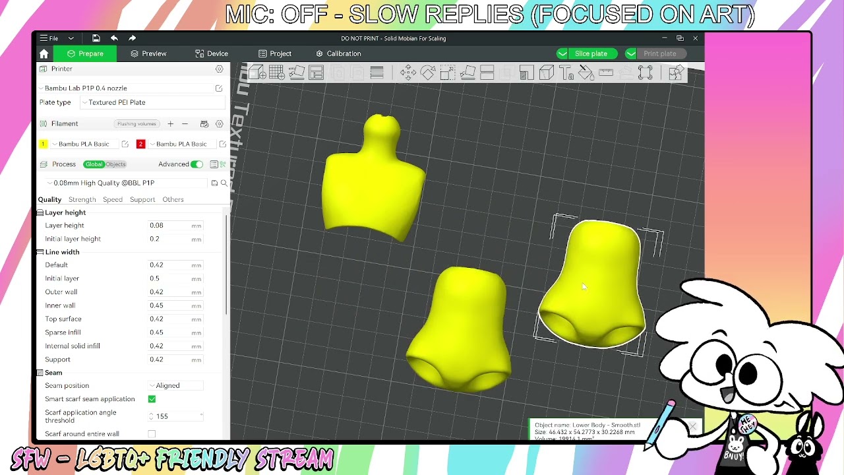
Task: Open the Others settings tab
Action: (x=173, y=199)
